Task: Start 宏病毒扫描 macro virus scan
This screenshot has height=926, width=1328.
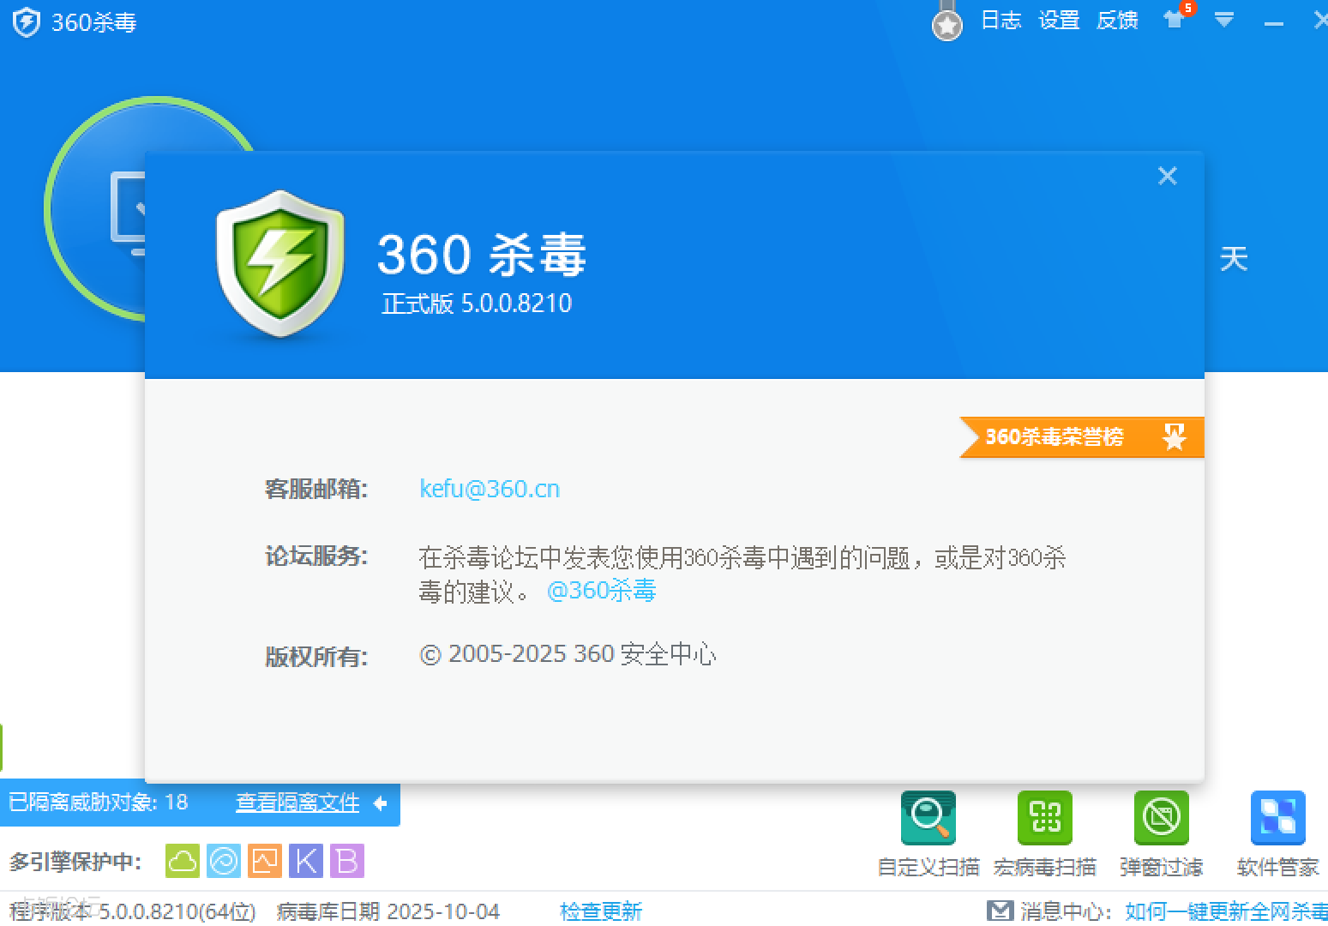Action: point(1044,819)
